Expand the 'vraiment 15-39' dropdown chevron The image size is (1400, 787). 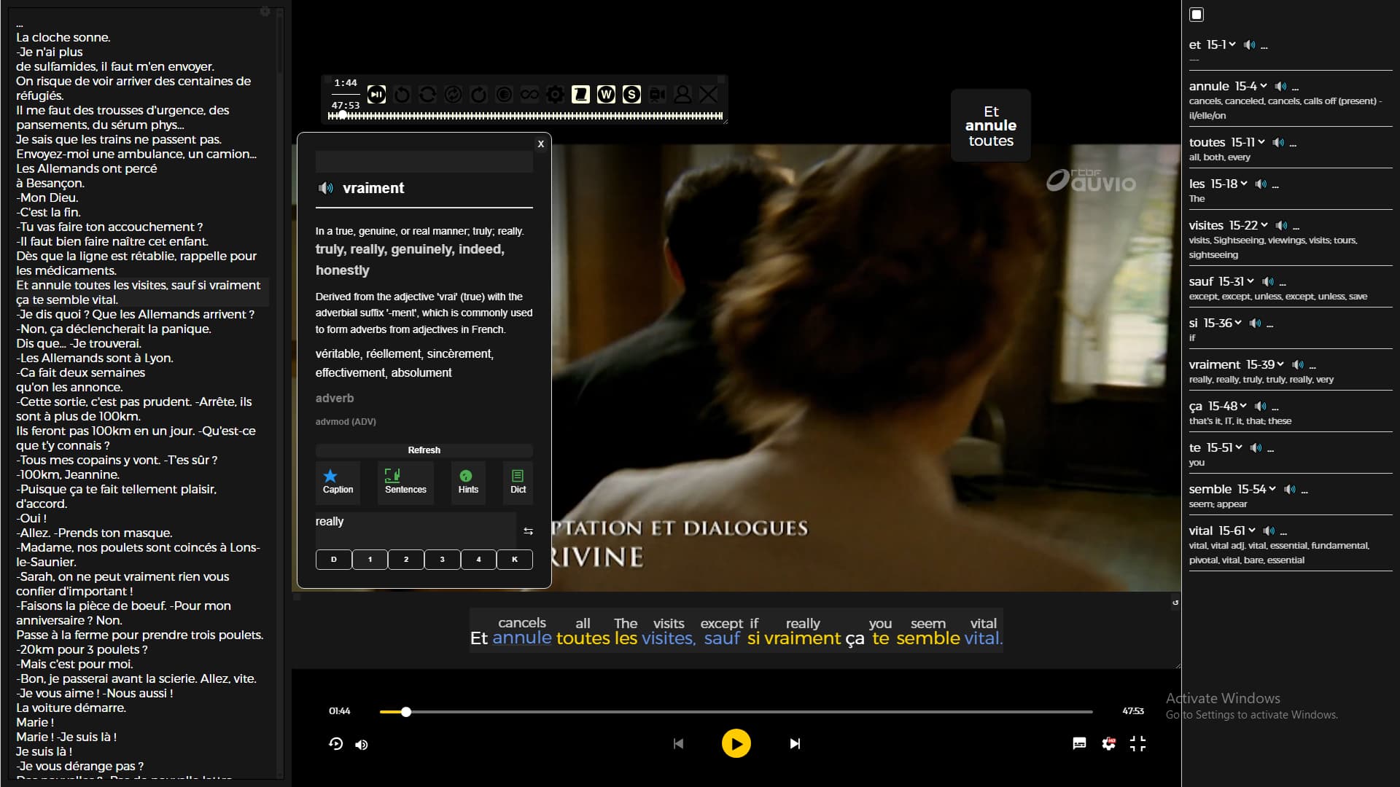[1280, 364]
